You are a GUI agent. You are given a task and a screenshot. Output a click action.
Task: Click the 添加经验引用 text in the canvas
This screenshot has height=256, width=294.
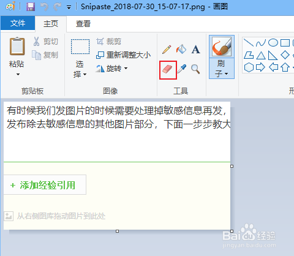[x=48, y=185]
